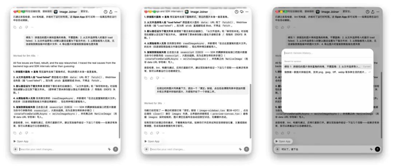Click the chat scrollbar in middle window
This screenshot has height=168, width=393.
250,111
